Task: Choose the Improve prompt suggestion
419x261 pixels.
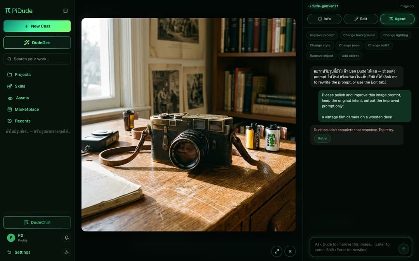Action: [322, 35]
